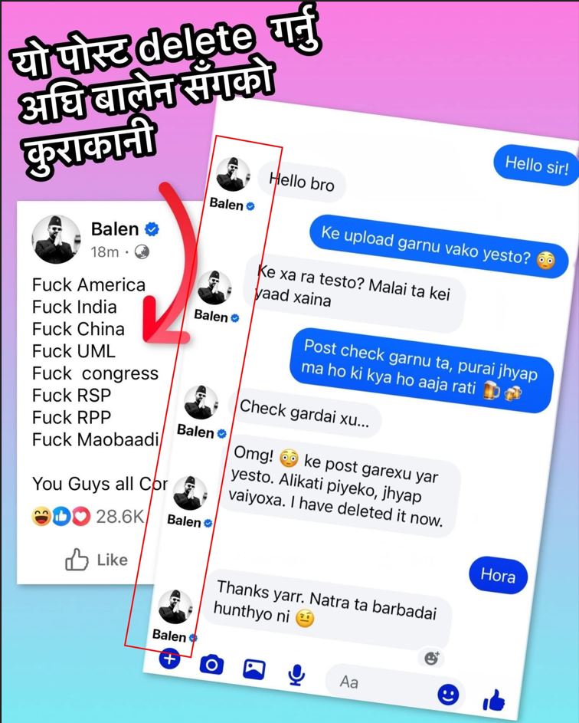Select the 'Check gardai xu...' message
579x723 pixels.
tap(305, 413)
